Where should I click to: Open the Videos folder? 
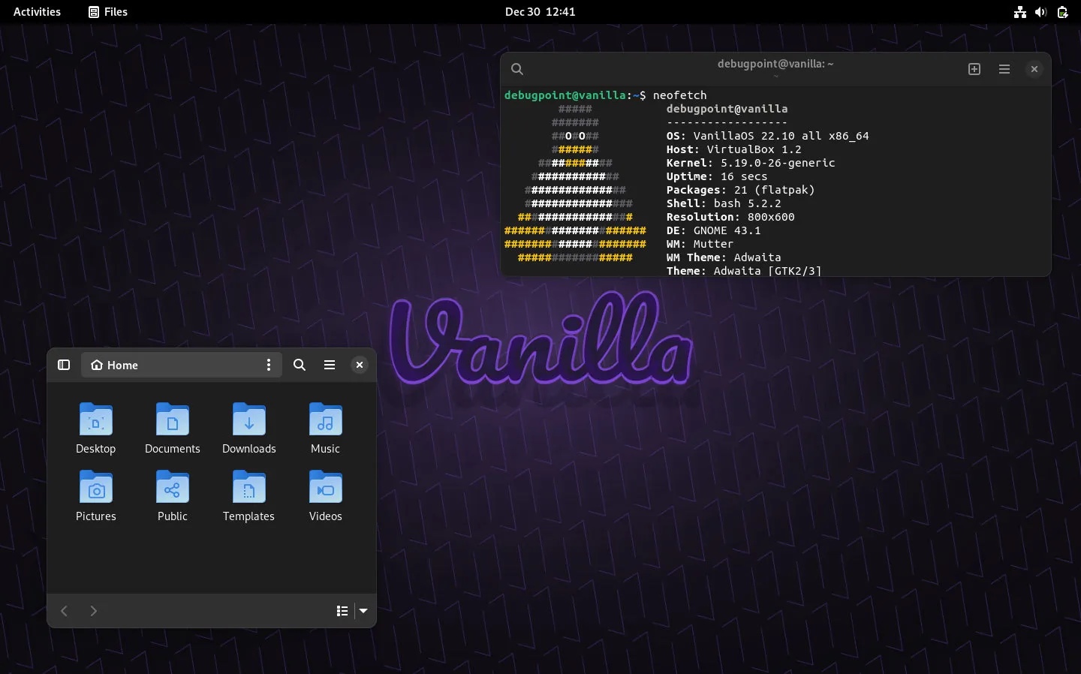pos(325,495)
